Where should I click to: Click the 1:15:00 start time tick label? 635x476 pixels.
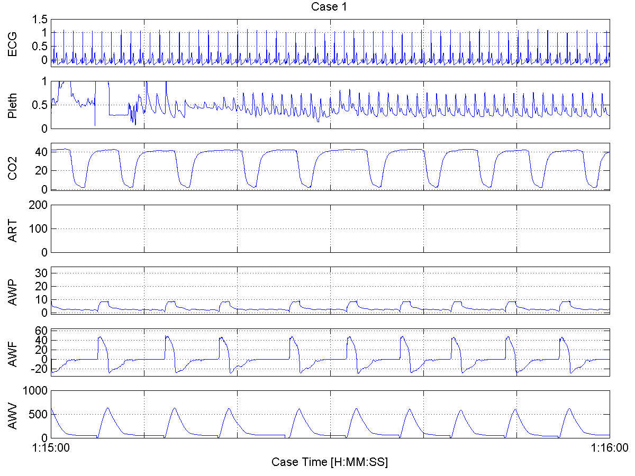point(51,448)
